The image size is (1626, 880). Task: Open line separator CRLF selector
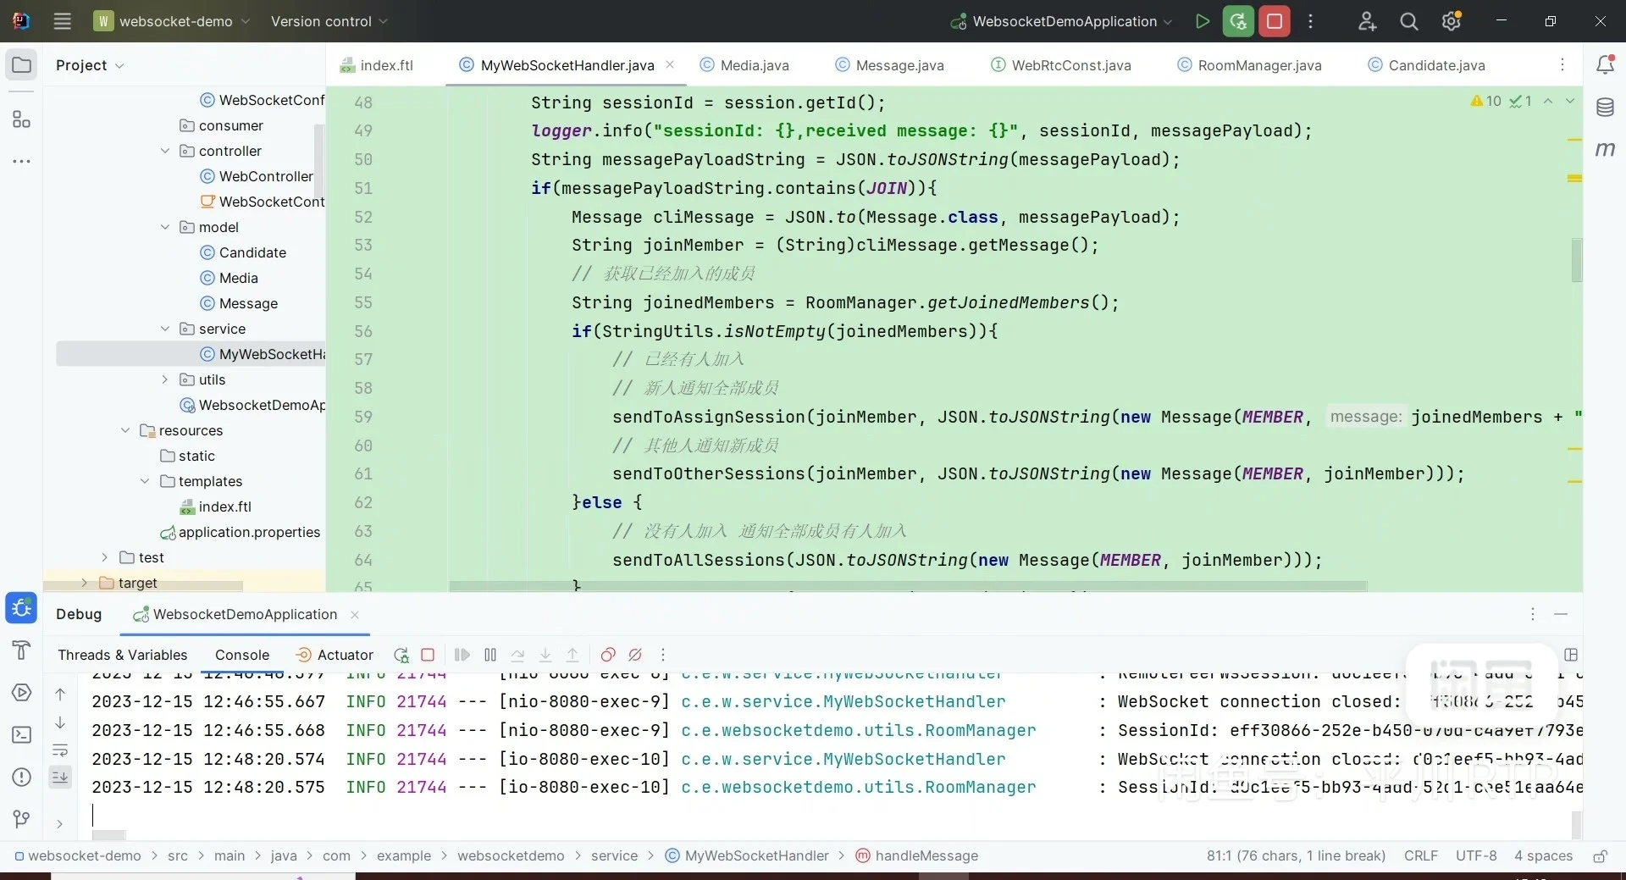click(1421, 856)
